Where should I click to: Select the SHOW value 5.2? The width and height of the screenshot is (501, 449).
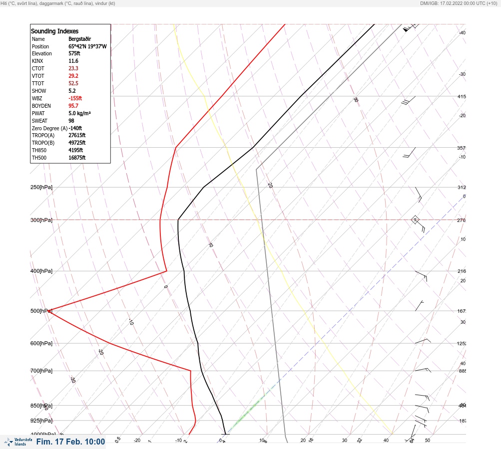pos(72,91)
